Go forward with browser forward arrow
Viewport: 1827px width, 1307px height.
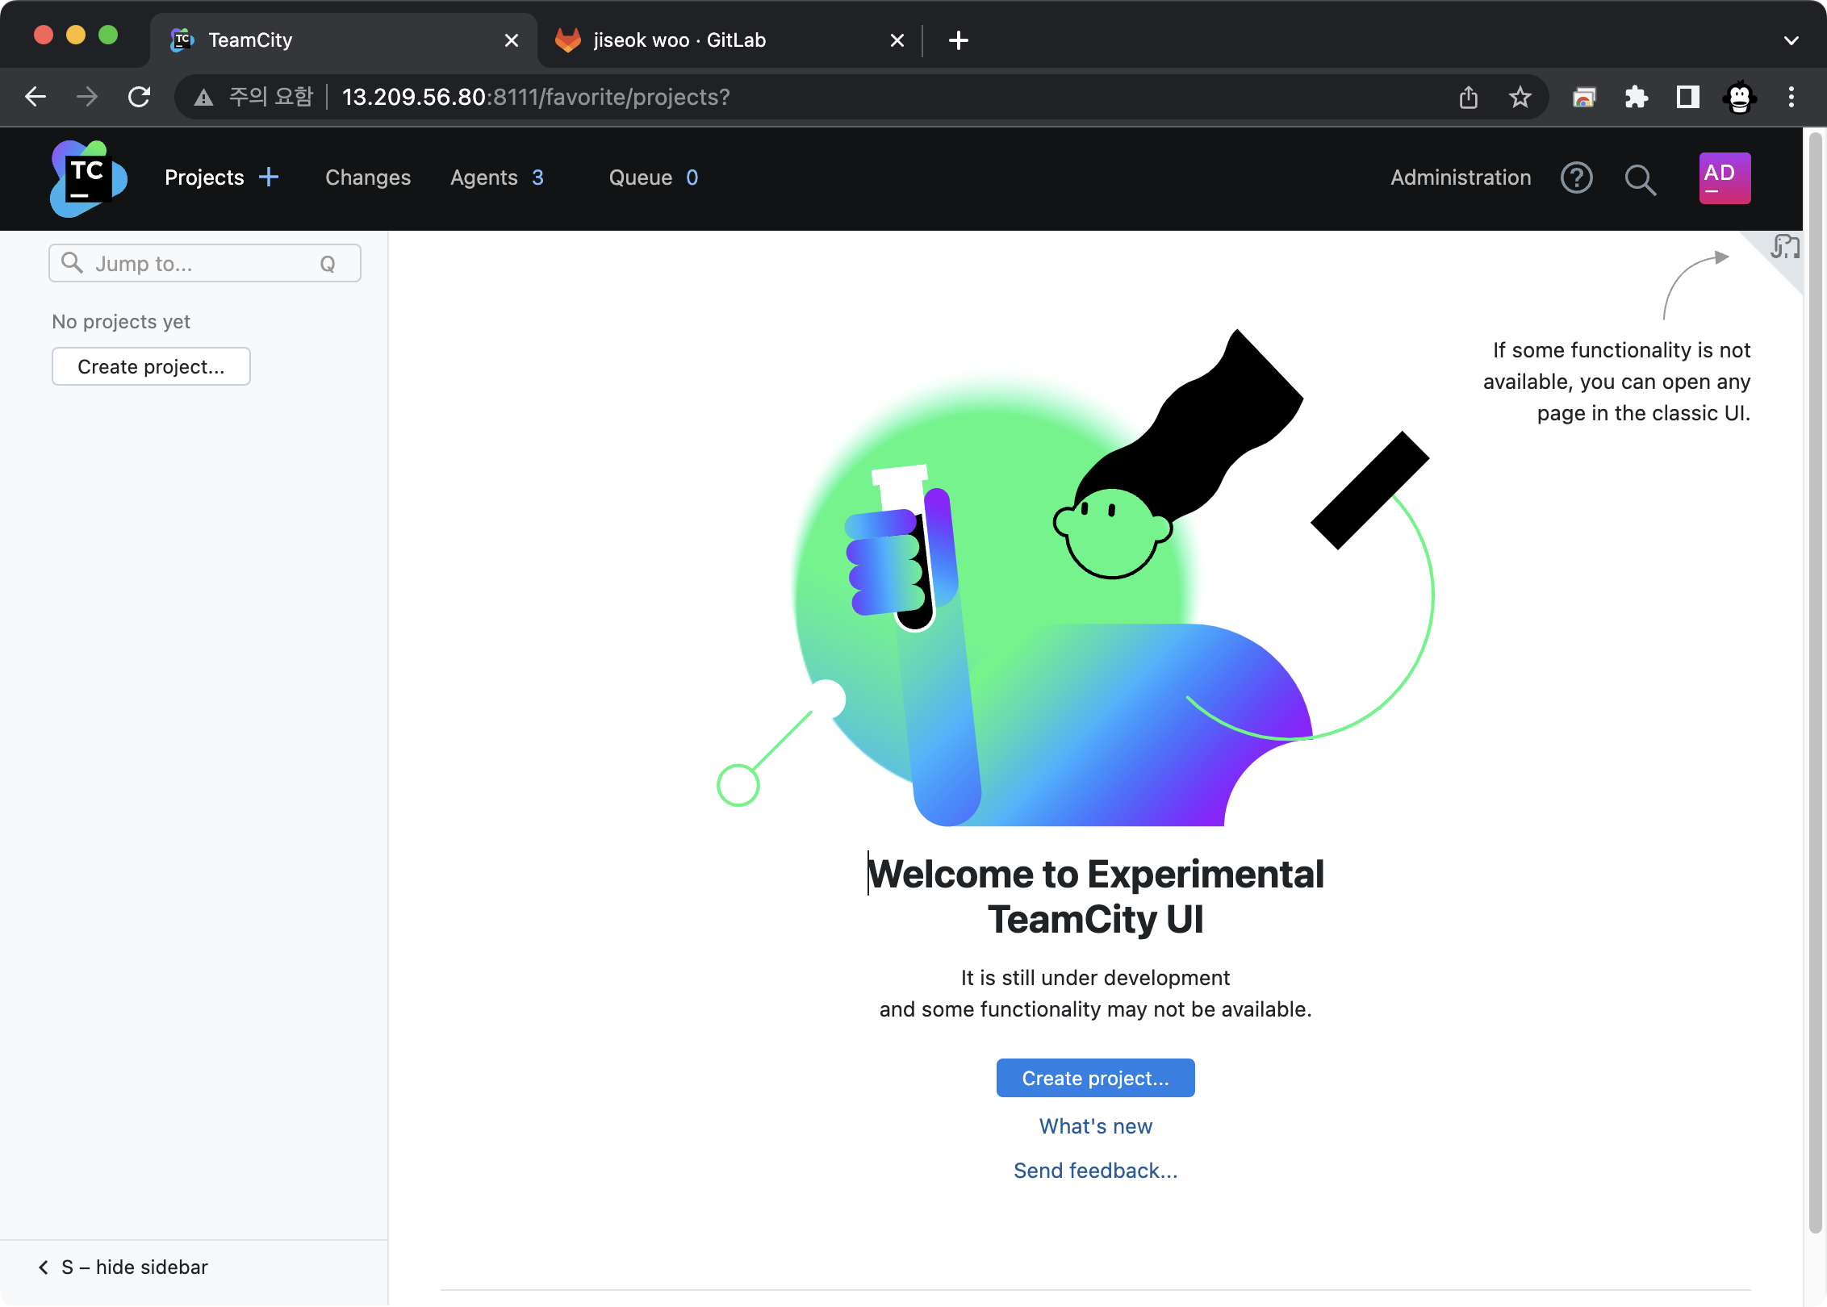[87, 97]
